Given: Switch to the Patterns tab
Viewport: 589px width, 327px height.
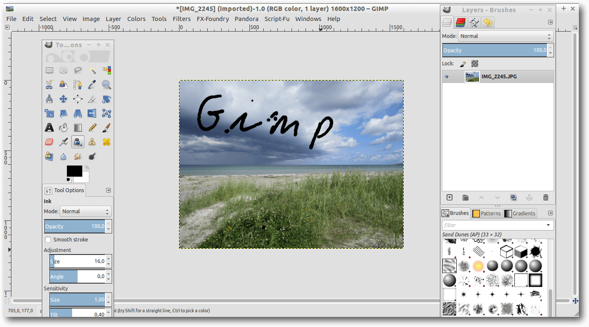Looking at the screenshot, I should 486,213.
